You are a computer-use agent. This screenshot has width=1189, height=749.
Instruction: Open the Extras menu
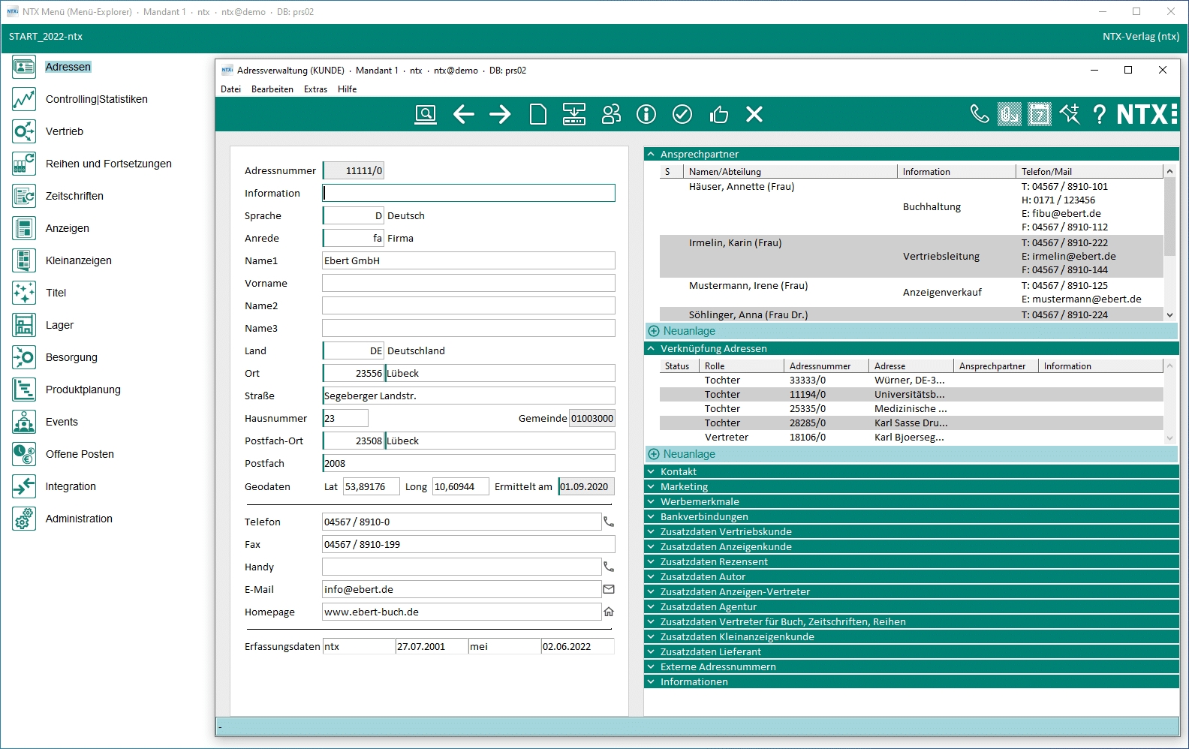click(315, 89)
